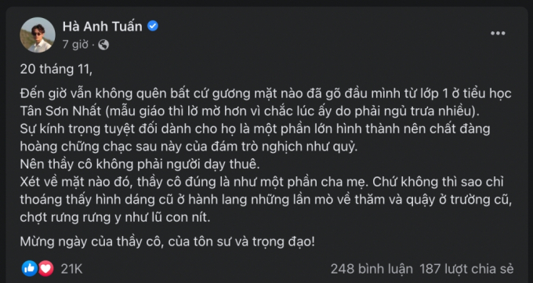Click the line starting 'Xét về mặt nào đó'
Viewport: 533px width, 283px height.
[x=262, y=183]
